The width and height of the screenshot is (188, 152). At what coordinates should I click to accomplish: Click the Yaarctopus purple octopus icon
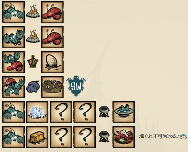click(x=33, y=86)
